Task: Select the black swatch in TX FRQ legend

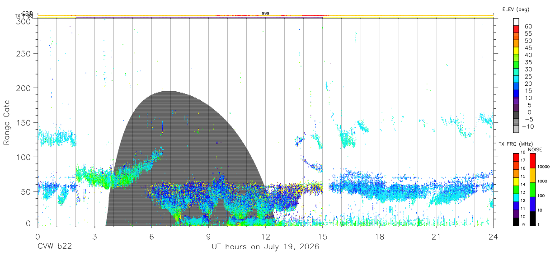Action: pos(516,222)
